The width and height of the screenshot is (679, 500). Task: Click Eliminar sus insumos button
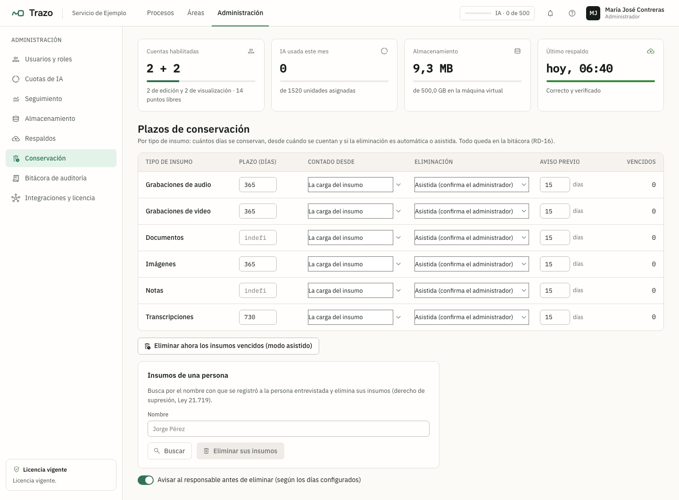[x=240, y=451]
